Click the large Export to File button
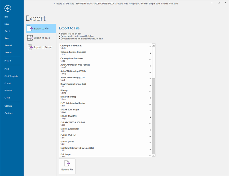 [67, 166]
